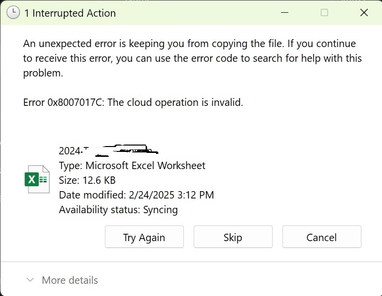Click the divider line above More details

click(191, 262)
